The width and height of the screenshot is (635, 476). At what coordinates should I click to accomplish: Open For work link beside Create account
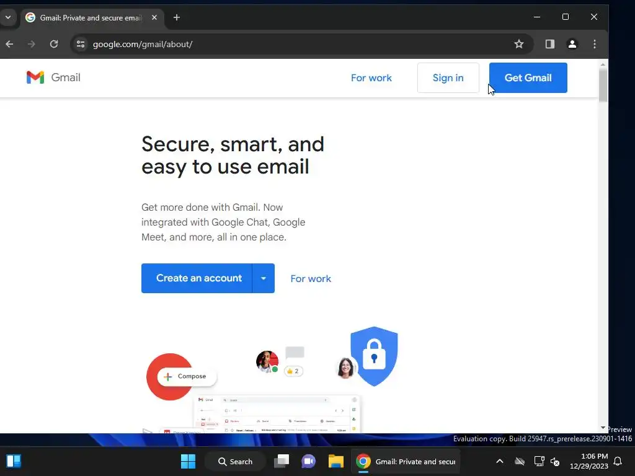point(311,278)
